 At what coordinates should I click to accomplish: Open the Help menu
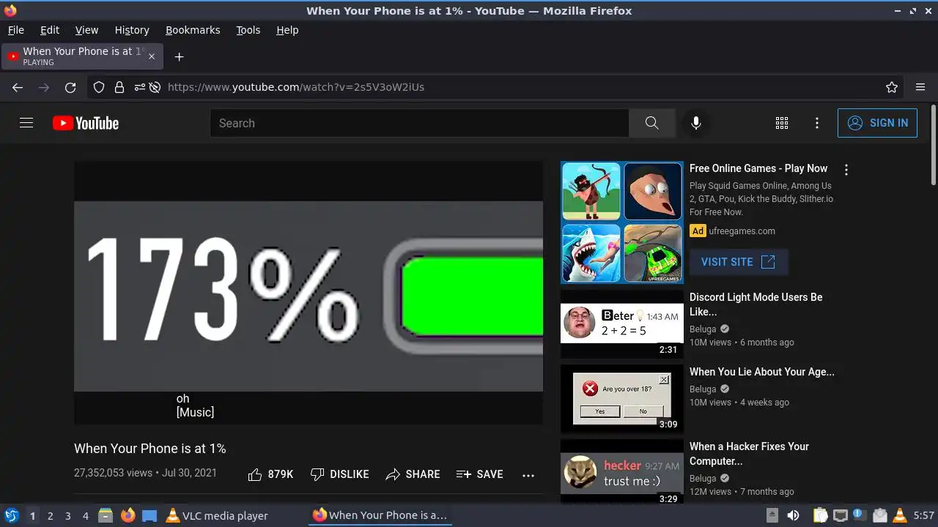(287, 30)
